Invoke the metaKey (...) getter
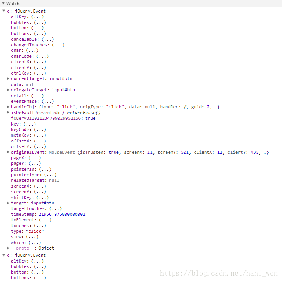Screen dimensions: 282x281 tap(40, 135)
